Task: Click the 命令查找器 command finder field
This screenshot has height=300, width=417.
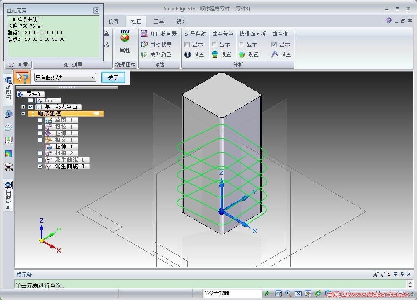Action: click(232, 293)
